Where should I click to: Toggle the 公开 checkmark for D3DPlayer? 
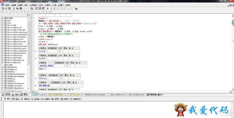(61, 78)
